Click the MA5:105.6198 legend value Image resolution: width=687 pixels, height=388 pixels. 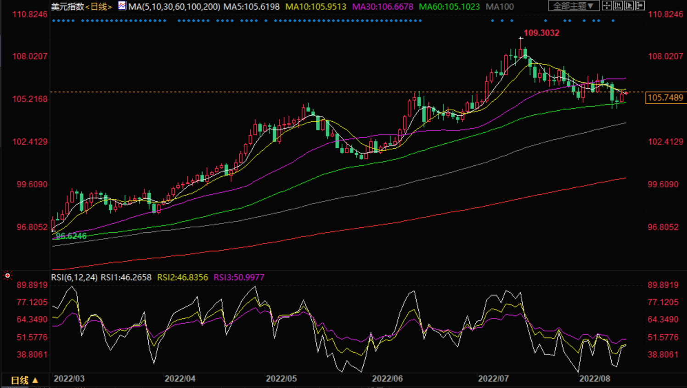[251, 7]
